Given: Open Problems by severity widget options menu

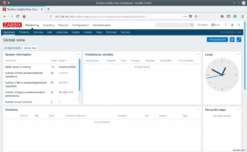Looking at the screenshot, I should click(x=198, y=54).
